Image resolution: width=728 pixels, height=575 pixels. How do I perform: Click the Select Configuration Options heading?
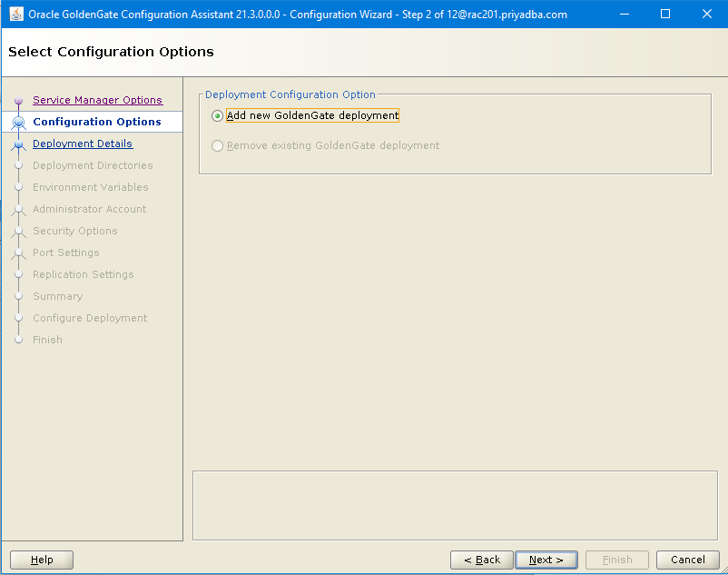111,52
